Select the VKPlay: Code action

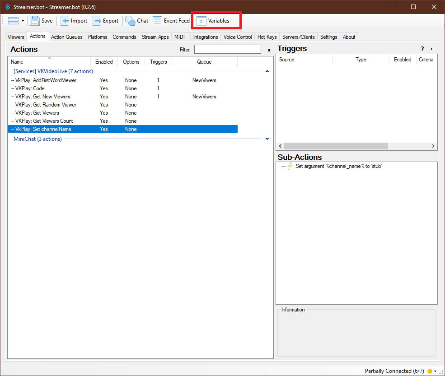(x=123, y=88)
